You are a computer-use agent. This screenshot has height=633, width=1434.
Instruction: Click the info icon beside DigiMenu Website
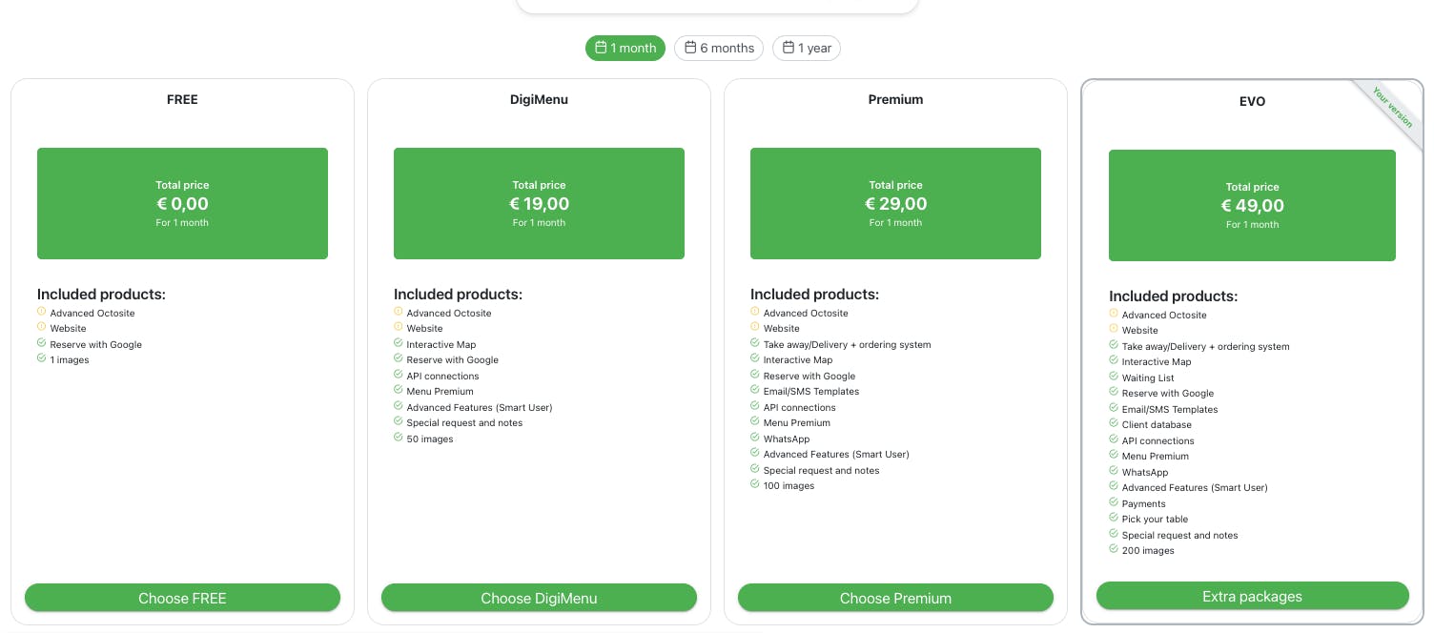[398, 327]
